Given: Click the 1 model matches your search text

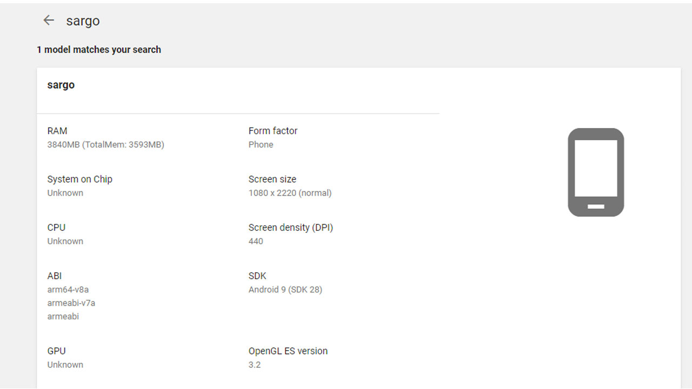Looking at the screenshot, I should tap(99, 50).
